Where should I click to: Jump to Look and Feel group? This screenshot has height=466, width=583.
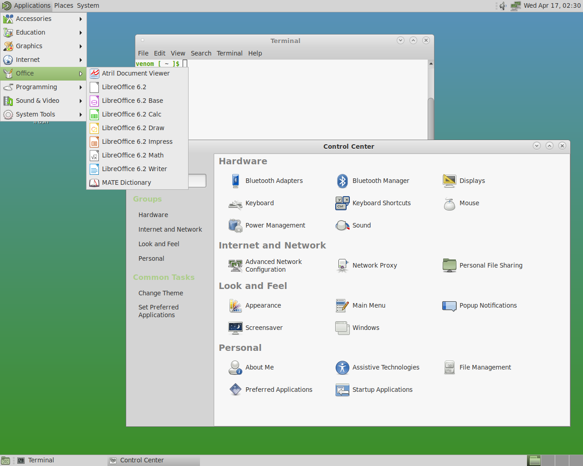[159, 244]
